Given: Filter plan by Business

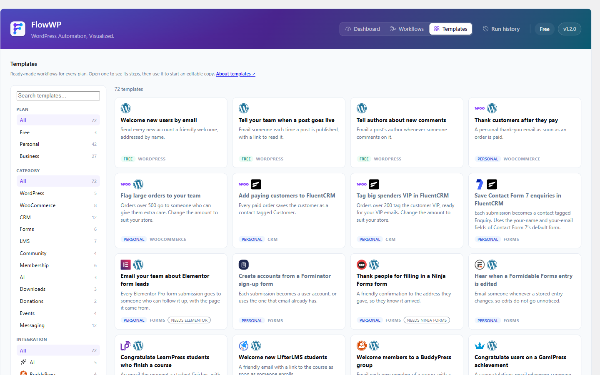Looking at the screenshot, I should [58, 156].
